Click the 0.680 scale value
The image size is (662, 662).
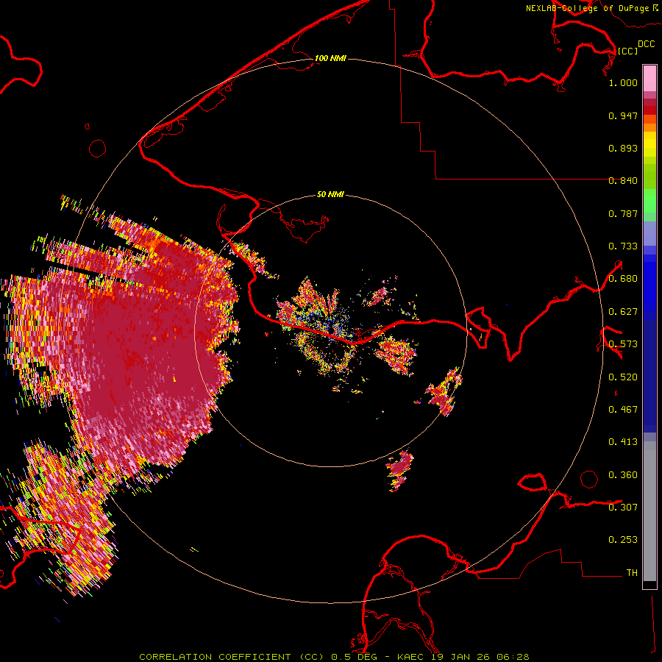pyautogui.click(x=623, y=279)
